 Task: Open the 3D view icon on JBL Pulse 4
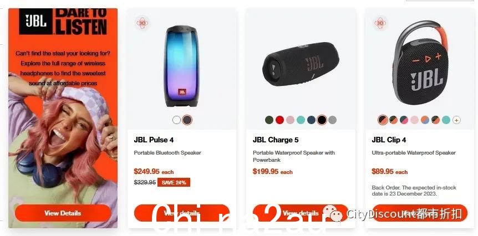pos(143,23)
